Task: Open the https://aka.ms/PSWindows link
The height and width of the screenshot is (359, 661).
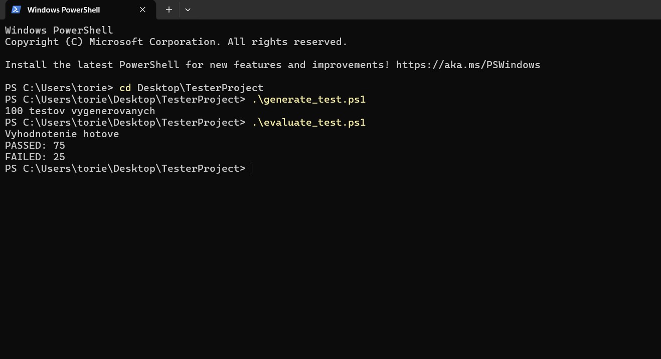Action: pyautogui.click(x=468, y=65)
